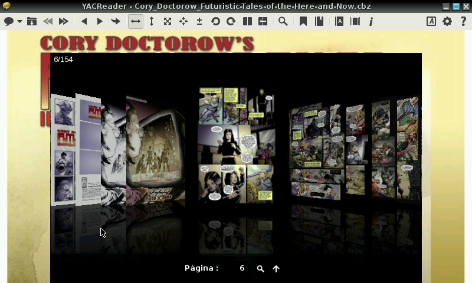Toggle double page mode
Image resolution: width=472 pixels, height=283 pixels.
point(247,21)
